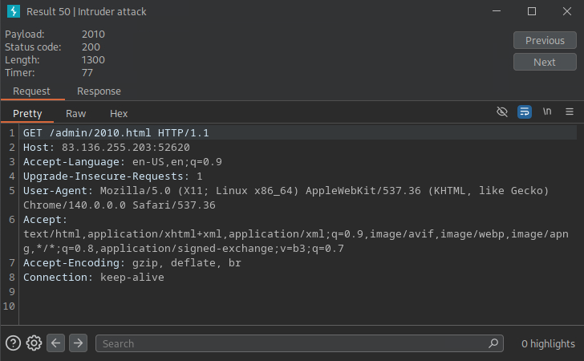584x361 pixels.
Task: Focus the Search input field
Action: pyautogui.click(x=293, y=343)
